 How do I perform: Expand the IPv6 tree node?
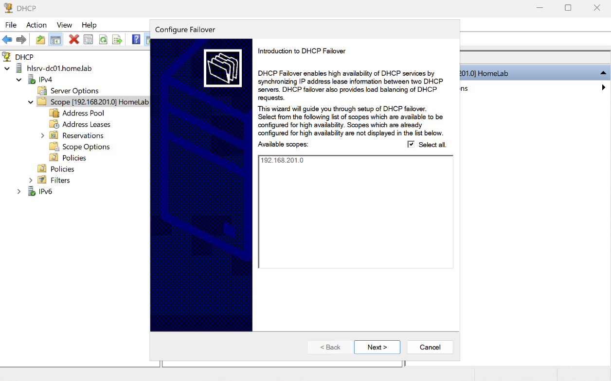19,191
